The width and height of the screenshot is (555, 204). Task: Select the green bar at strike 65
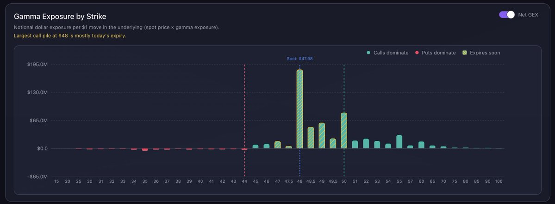point(432,147)
